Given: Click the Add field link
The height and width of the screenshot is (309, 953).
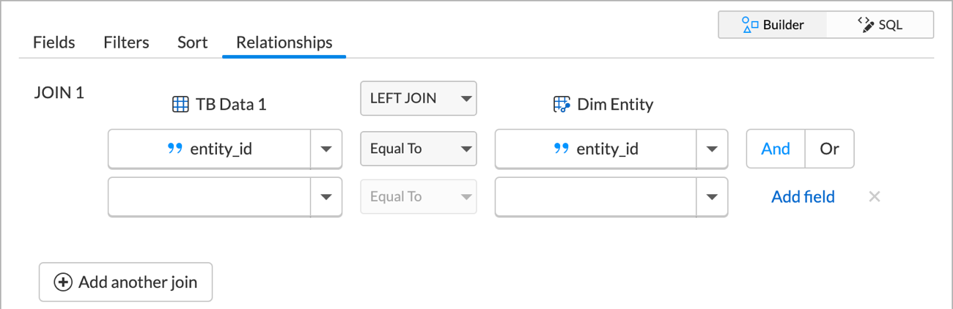Looking at the screenshot, I should coord(803,196).
